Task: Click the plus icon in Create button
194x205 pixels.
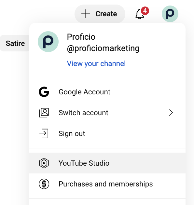Action: click(86, 14)
